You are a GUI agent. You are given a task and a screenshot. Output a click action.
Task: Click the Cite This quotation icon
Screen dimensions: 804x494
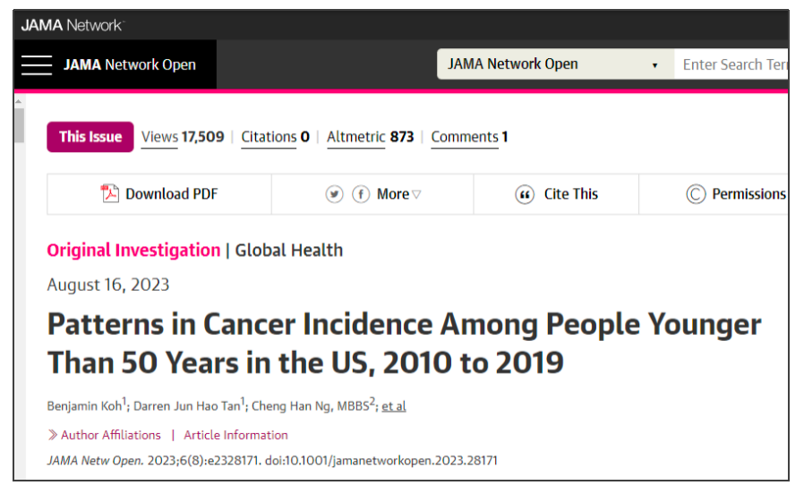[525, 194]
